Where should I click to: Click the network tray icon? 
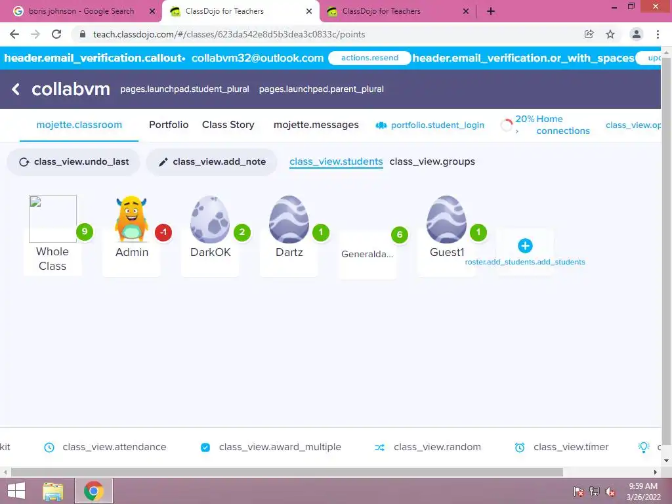[595, 492]
